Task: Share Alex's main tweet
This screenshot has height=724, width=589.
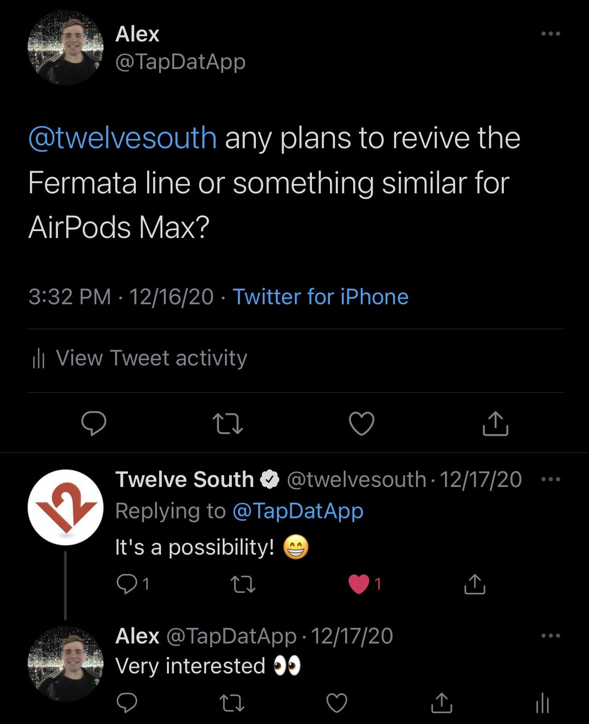Action: pyautogui.click(x=495, y=423)
